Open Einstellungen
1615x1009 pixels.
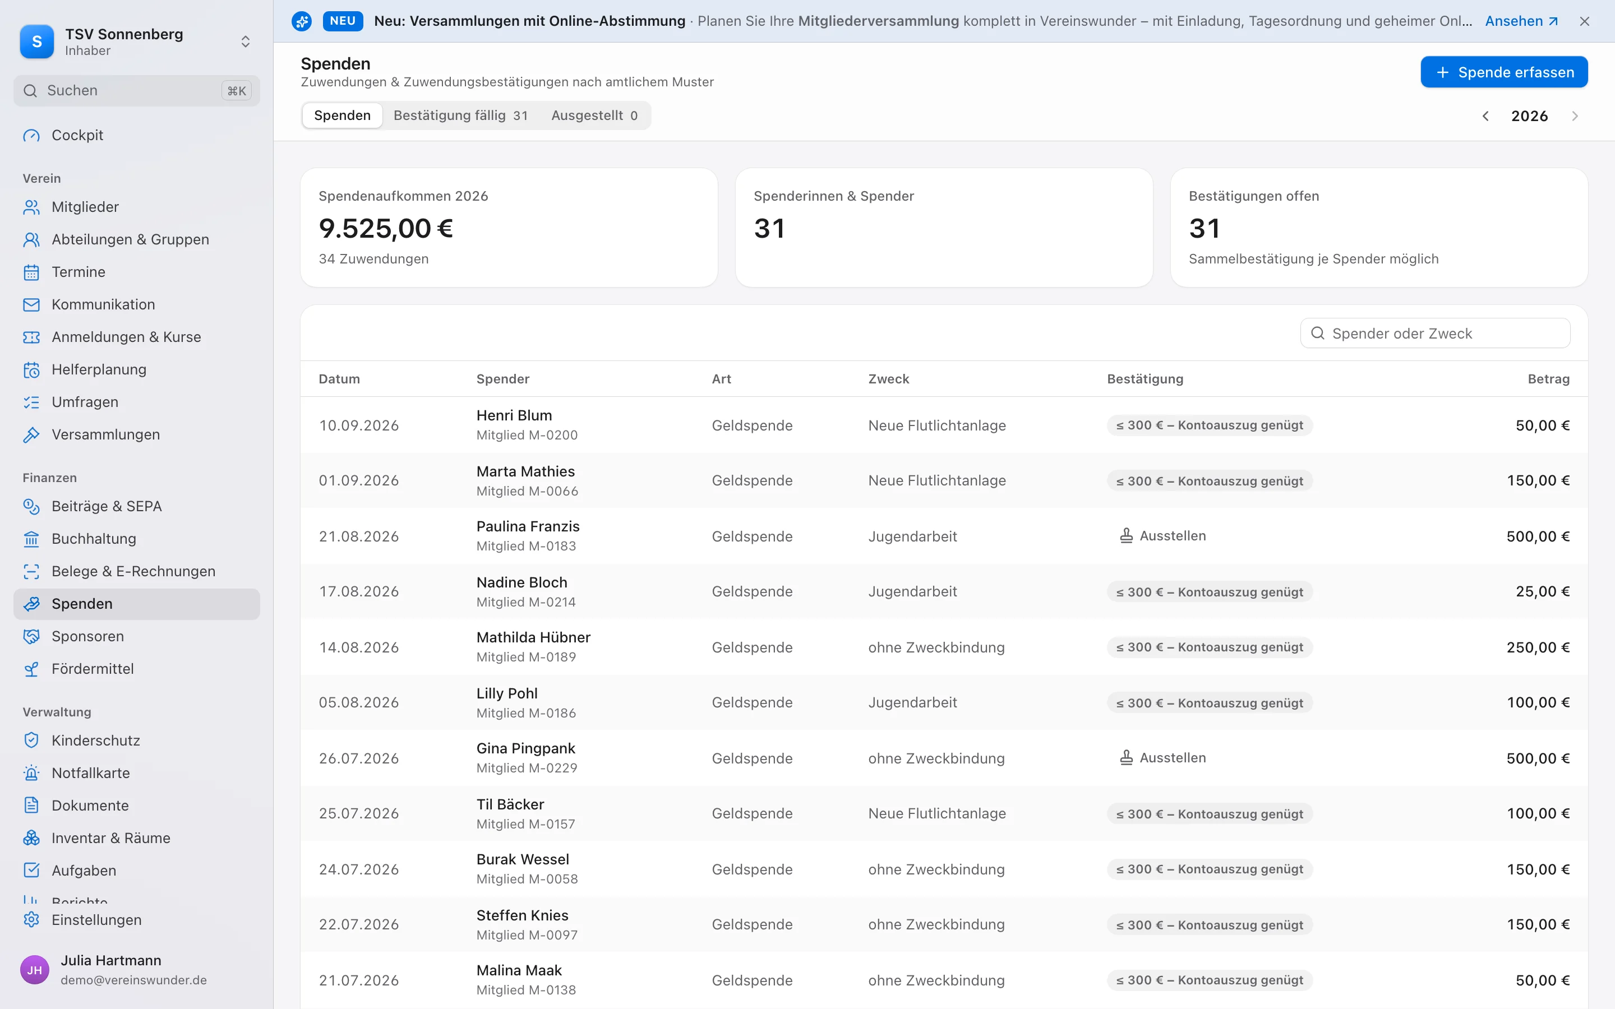pyautogui.click(x=136, y=920)
